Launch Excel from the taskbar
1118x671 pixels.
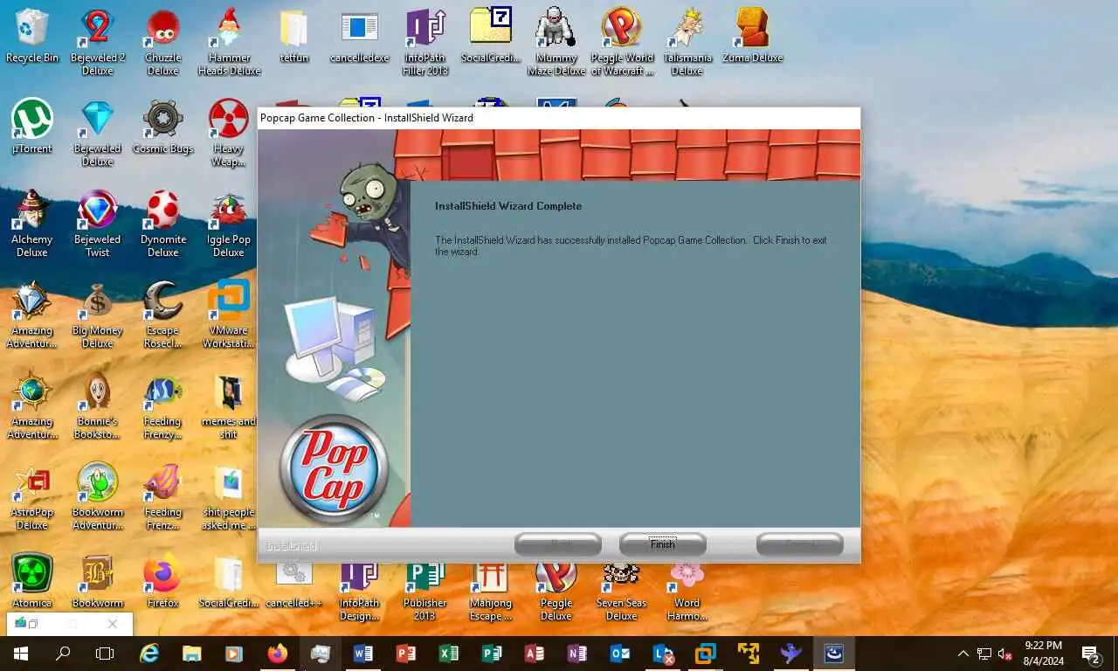click(x=449, y=654)
